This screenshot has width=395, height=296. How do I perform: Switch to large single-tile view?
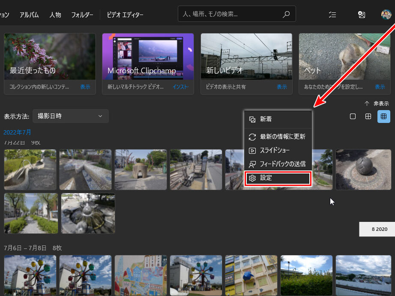(x=353, y=117)
